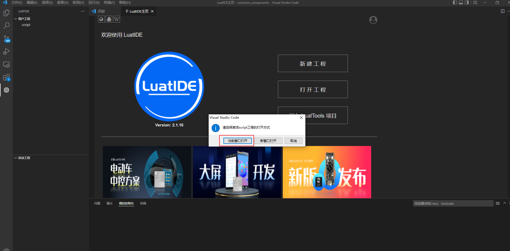Open the 文件(F) menu
This screenshot has height=251, width=510.
pyautogui.click(x=17, y=2)
